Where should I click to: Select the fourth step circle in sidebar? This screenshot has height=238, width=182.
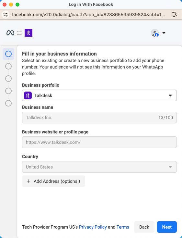point(8,91)
